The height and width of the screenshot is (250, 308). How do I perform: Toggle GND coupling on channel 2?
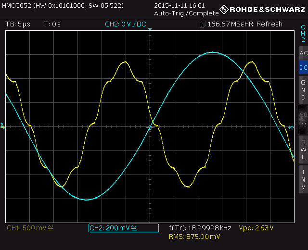(303, 90)
